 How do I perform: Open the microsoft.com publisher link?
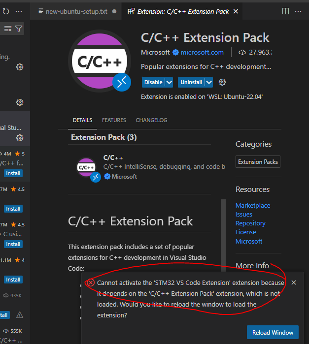pos(202,52)
